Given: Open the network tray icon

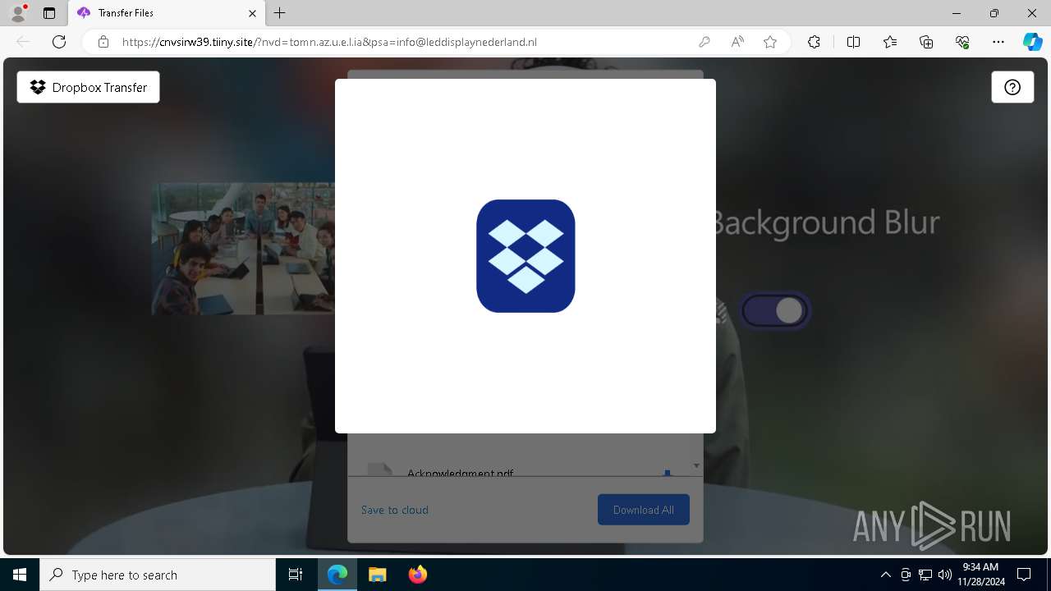Looking at the screenshot, I should [x=925, y=575].
